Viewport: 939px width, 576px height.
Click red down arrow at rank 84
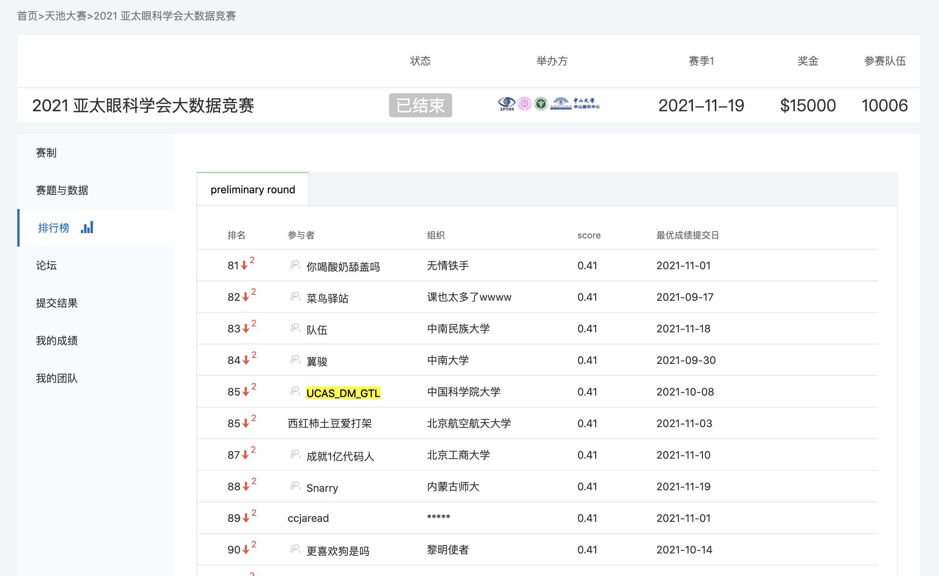click(x=246, y=361)
